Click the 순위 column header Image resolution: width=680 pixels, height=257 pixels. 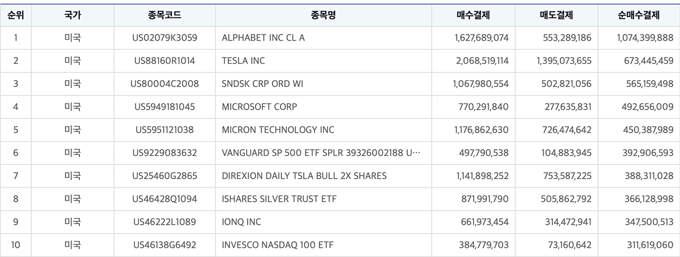[15, 15]
